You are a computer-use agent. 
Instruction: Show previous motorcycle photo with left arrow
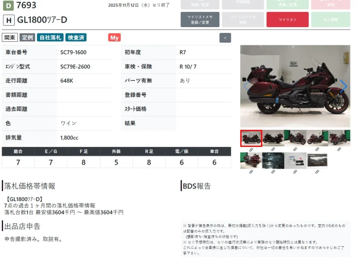tap(247, 86)
